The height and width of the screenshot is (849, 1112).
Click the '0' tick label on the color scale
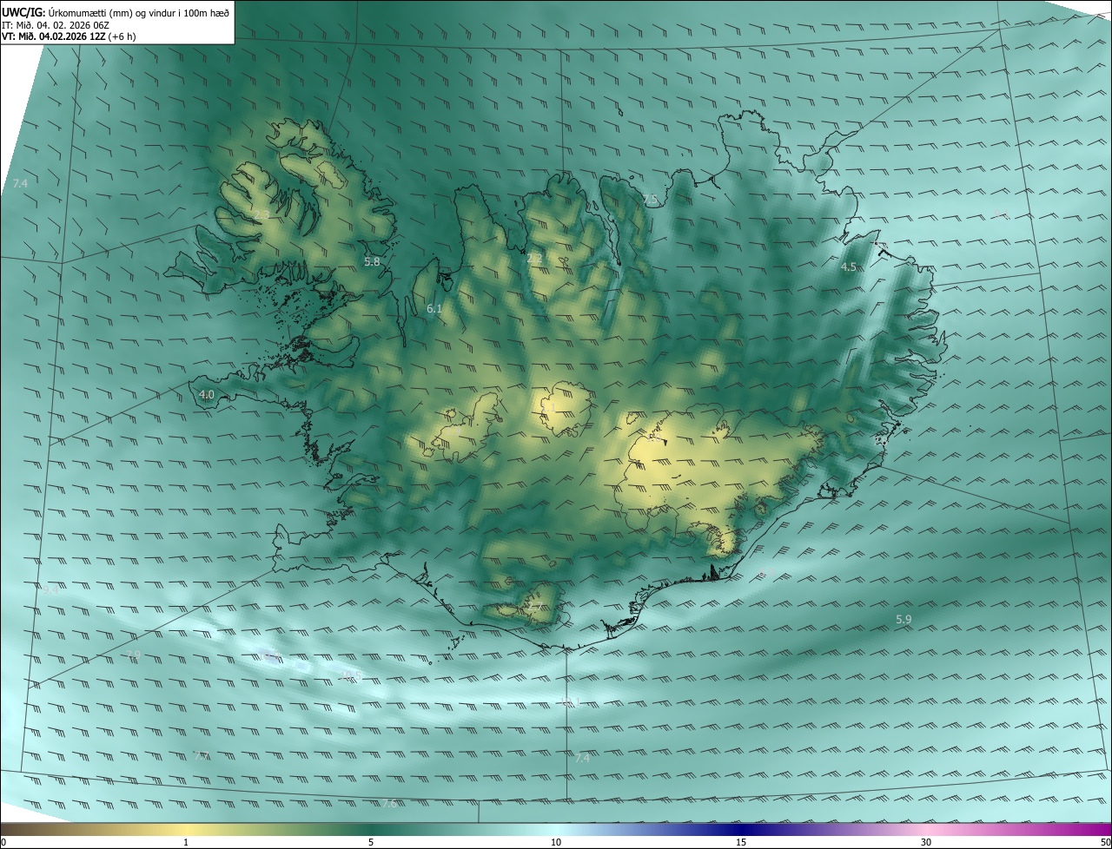[3, 842]
